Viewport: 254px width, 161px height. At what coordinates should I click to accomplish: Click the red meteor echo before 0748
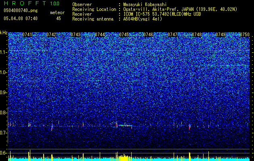[x=189, y=127]
